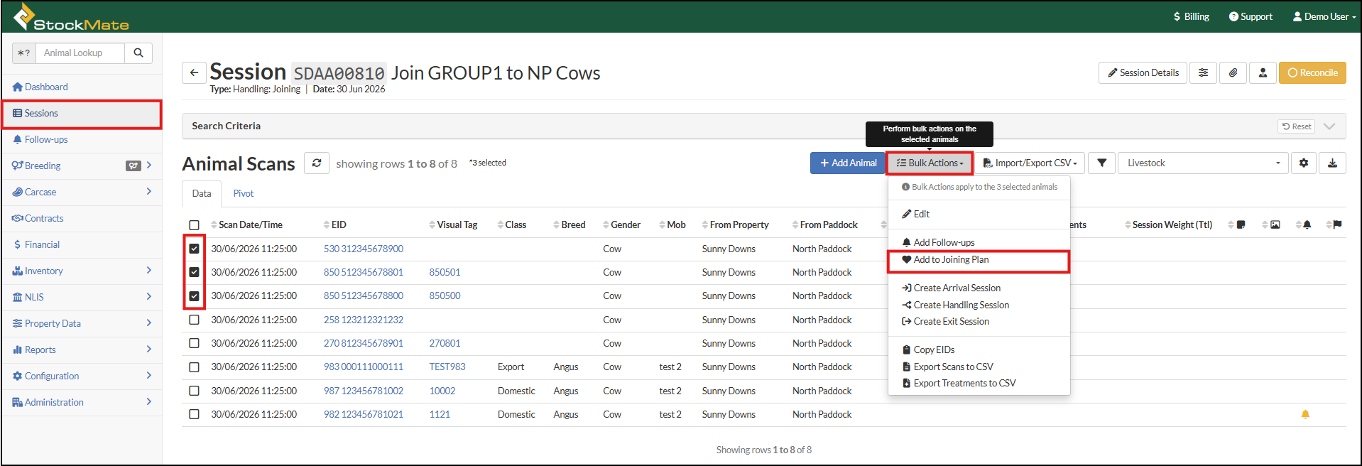Click the wildcard *? lookup mode button

(23, 53)
